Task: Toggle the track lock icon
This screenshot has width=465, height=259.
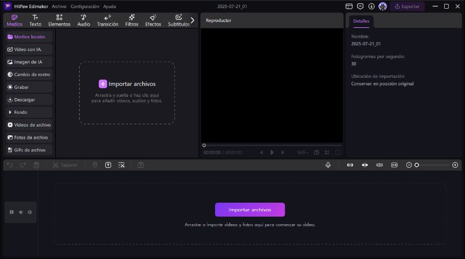Action: pyautogui.click(x=12, y=213)
